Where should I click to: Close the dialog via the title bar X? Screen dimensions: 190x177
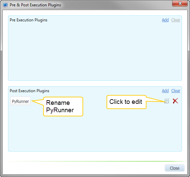pos(180,4)
